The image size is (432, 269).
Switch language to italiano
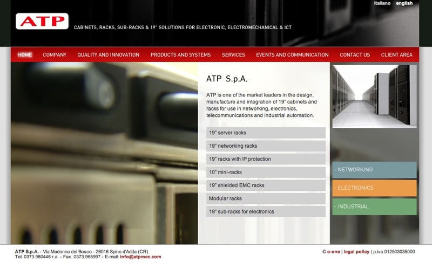[x=382, y=3]
